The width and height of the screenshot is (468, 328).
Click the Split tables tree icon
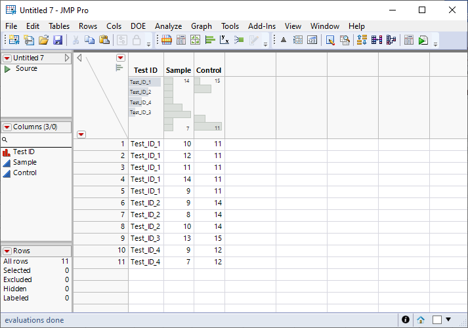[x=391, y=39]
